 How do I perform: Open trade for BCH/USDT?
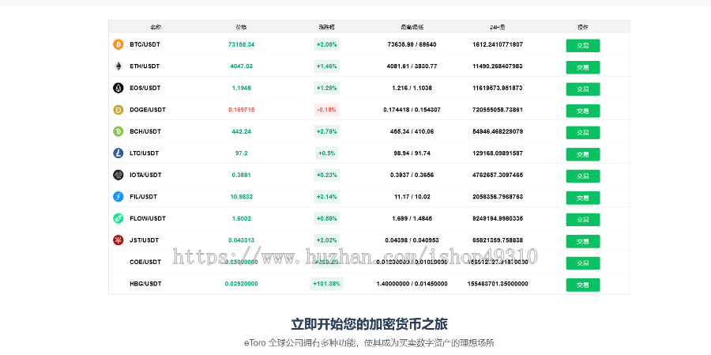[x=583, y=133]
